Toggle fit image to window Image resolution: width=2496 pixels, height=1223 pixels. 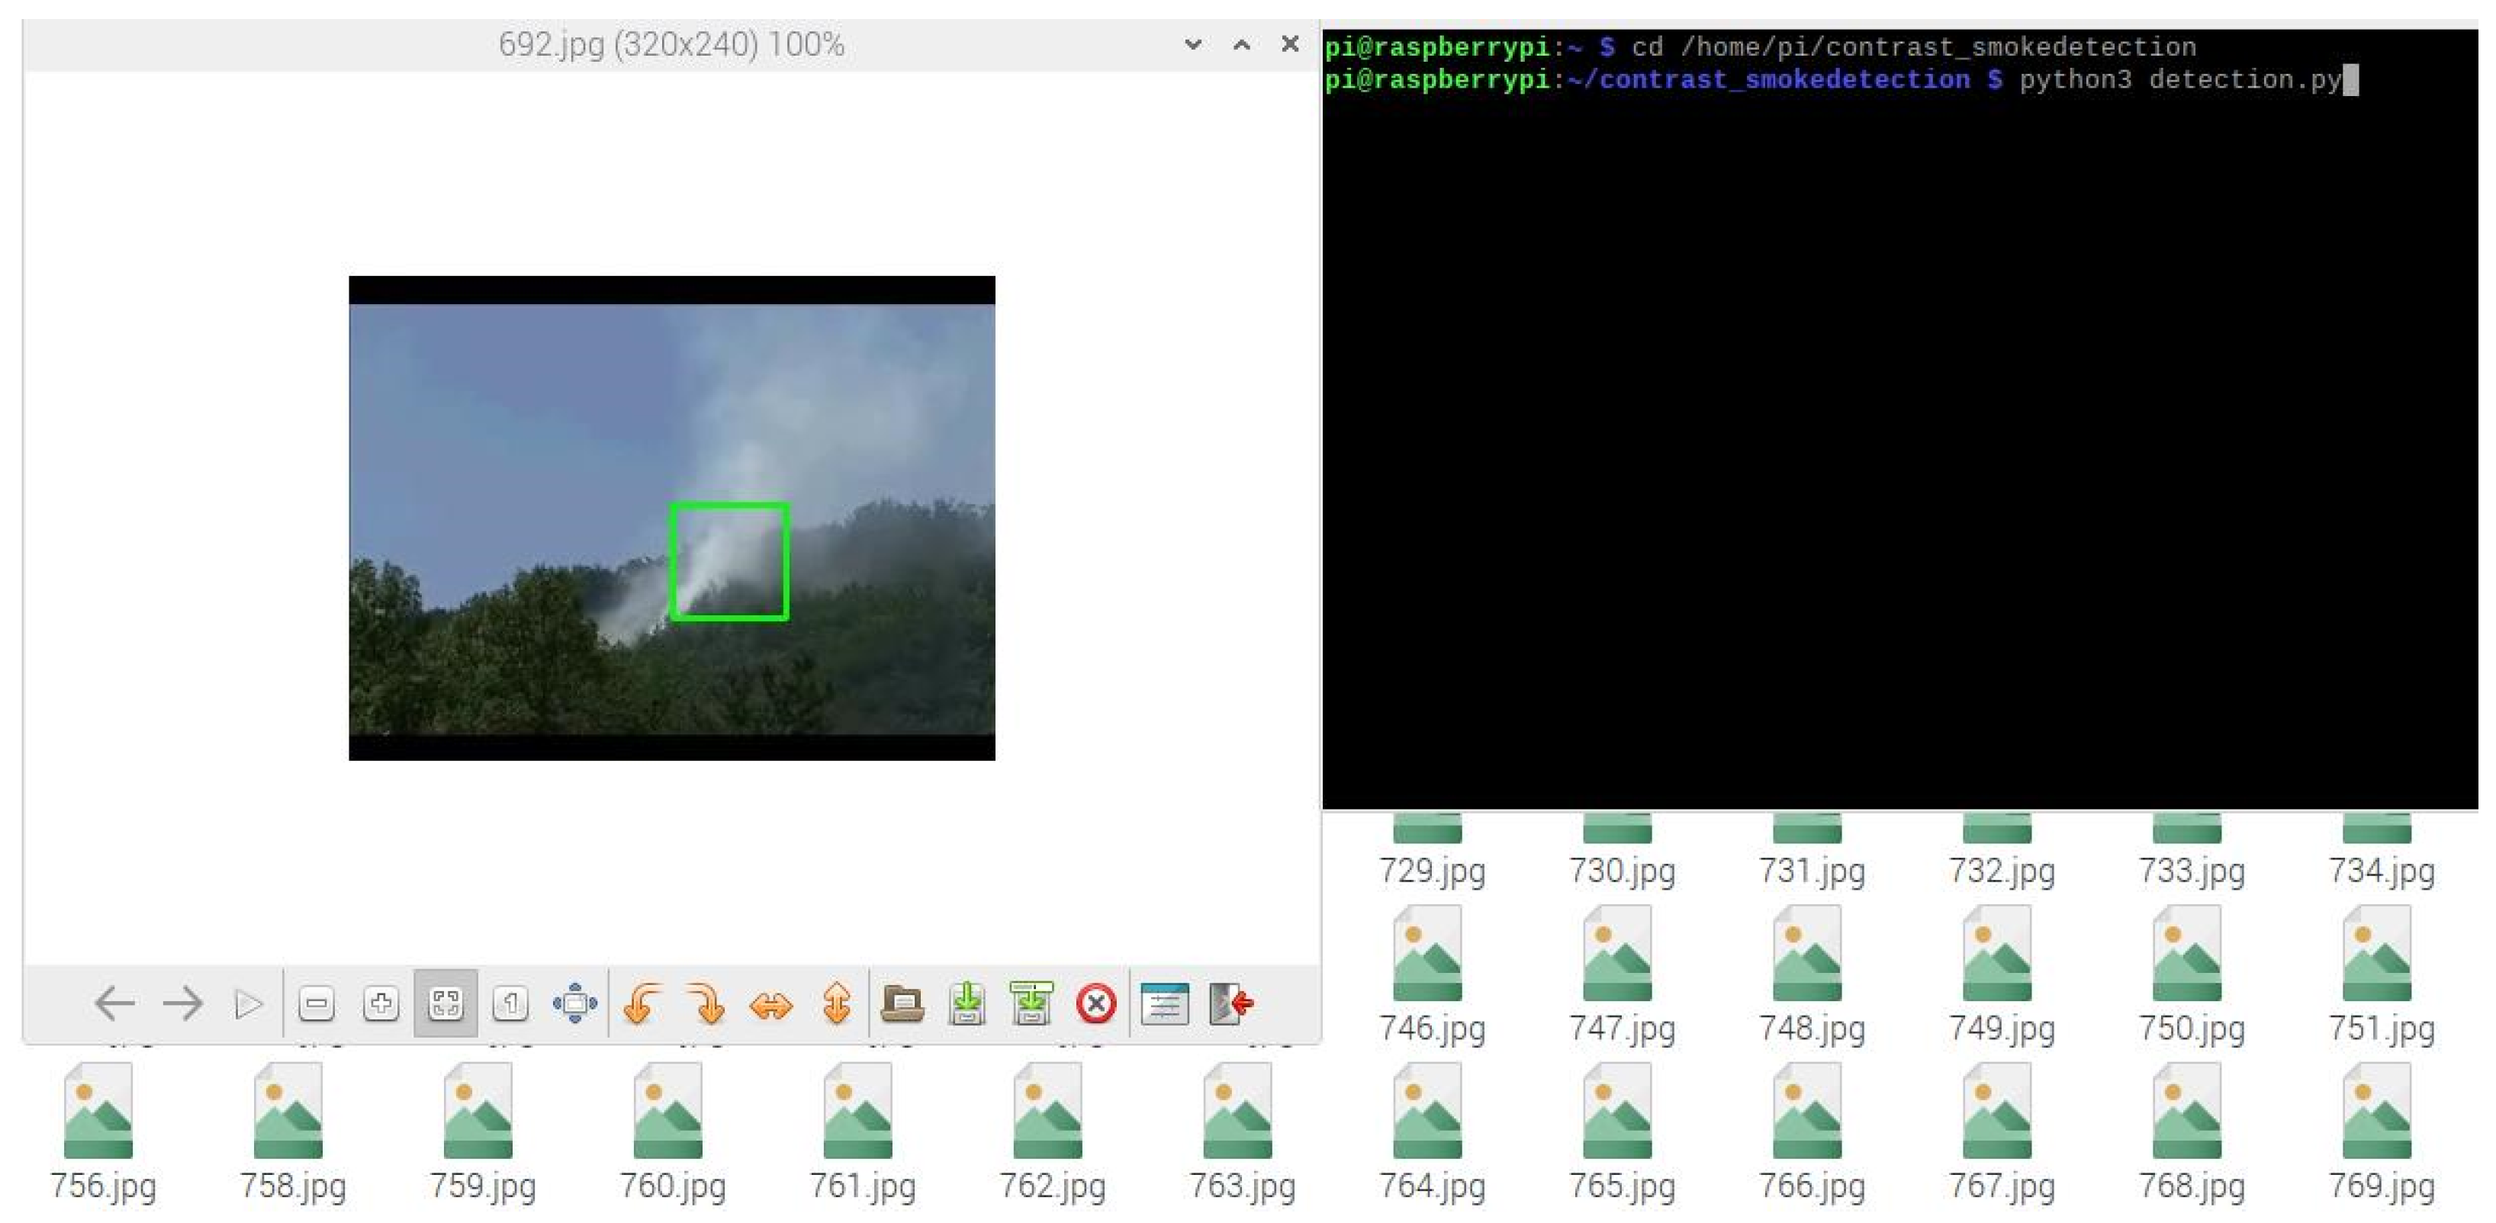(x=445, y=1003)
